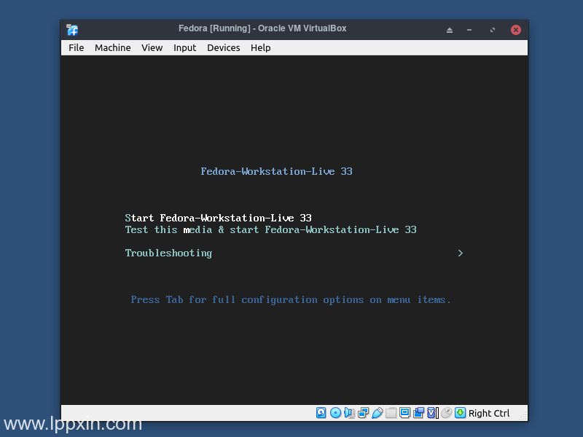Click the Right Ctrl host key label
The image size is (583, 437).
click(488, 413)
